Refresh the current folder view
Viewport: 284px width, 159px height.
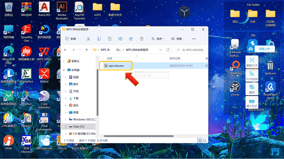(x=168, y=50)
